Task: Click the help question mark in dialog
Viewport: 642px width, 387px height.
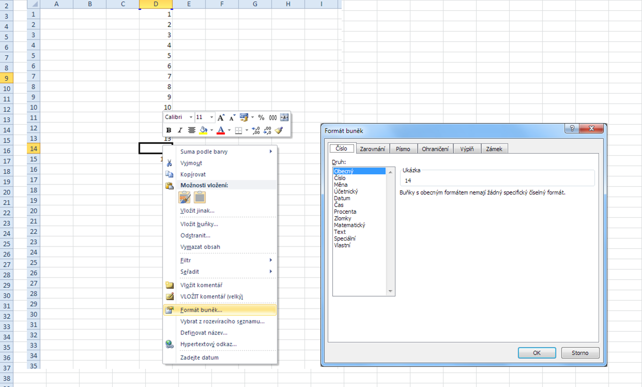Action: (572, 129)
